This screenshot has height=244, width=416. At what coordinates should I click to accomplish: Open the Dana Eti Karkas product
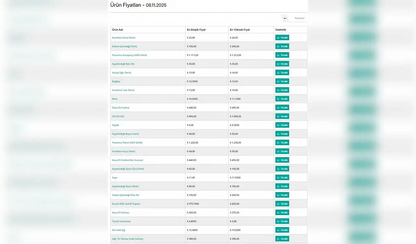[121, 108]
